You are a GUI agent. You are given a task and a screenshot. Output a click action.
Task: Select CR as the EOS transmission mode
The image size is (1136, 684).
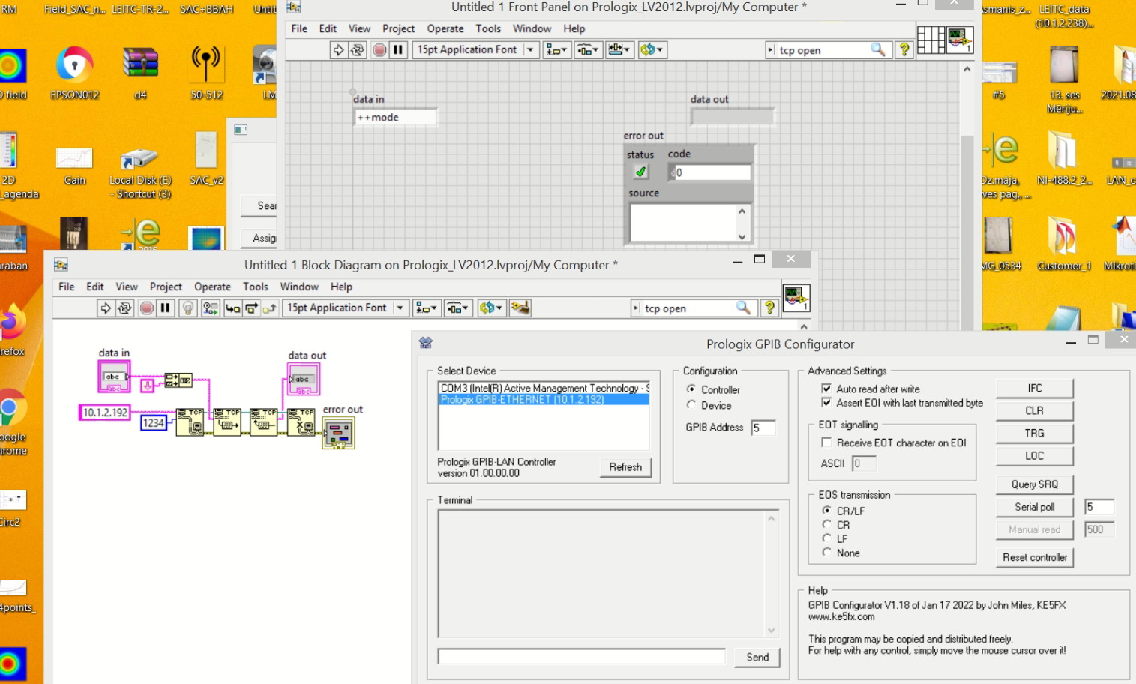[827, 525]
